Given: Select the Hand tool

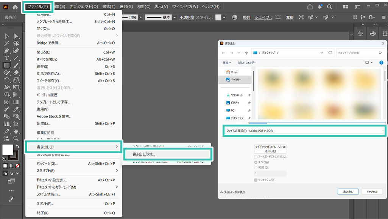Looking at the screenshot, I should 16,131.
